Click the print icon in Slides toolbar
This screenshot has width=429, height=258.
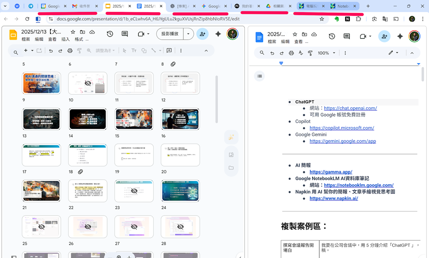click(x=70, y=51)
